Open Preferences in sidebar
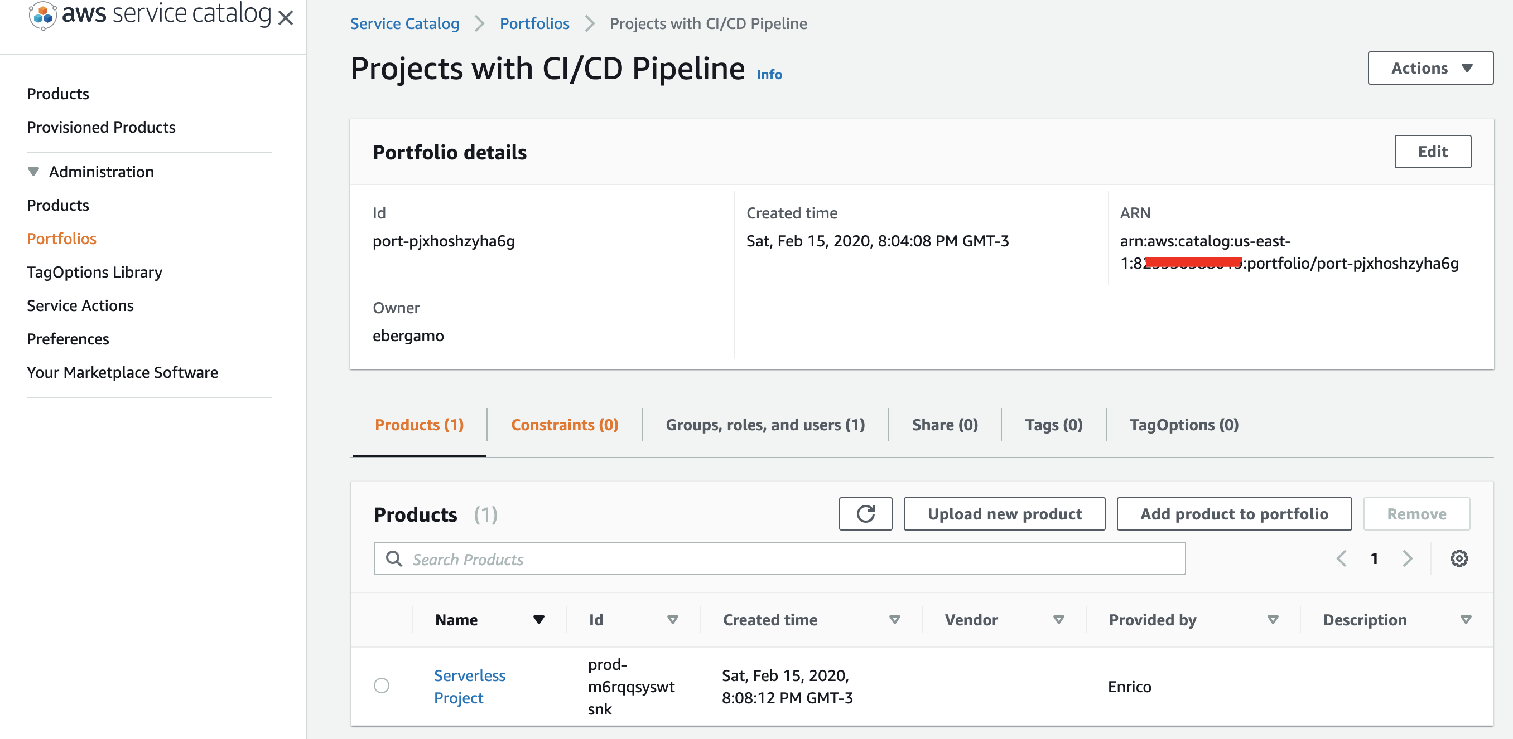This screenshot has width=1513, height=739. tap(68, 338)
